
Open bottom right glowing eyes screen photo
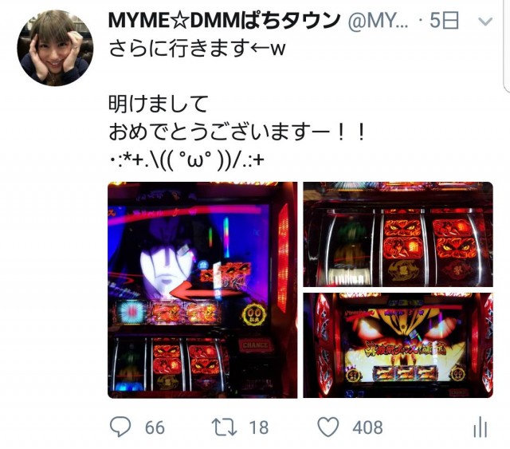point(398,345)
